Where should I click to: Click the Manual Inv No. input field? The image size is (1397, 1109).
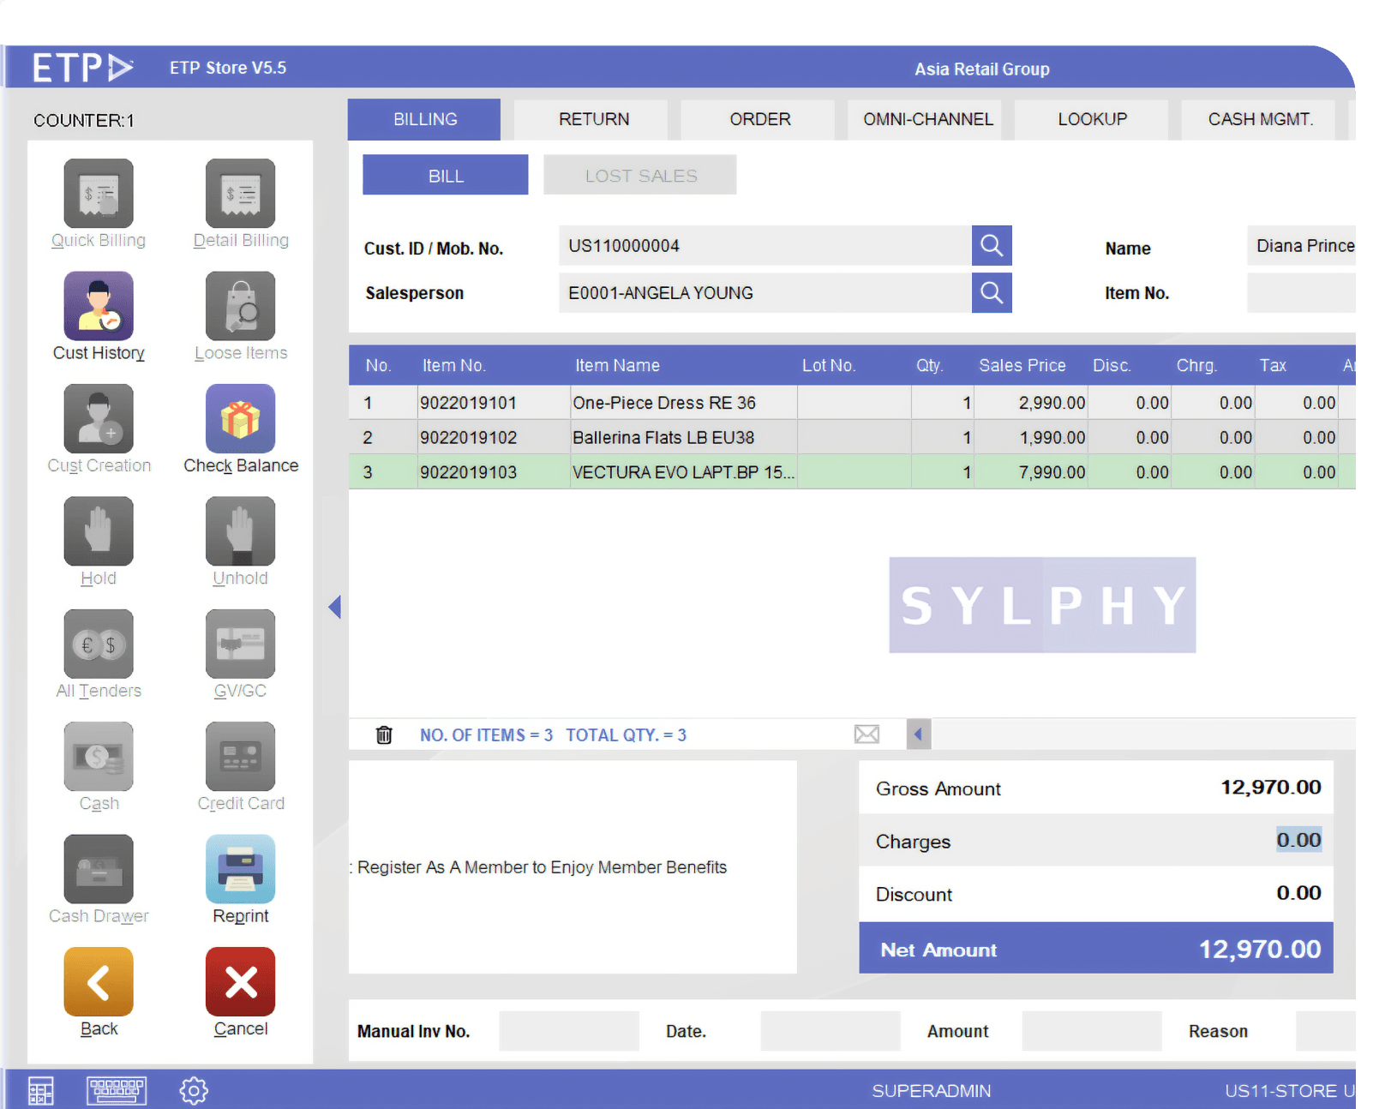(x=568, y=1031)
